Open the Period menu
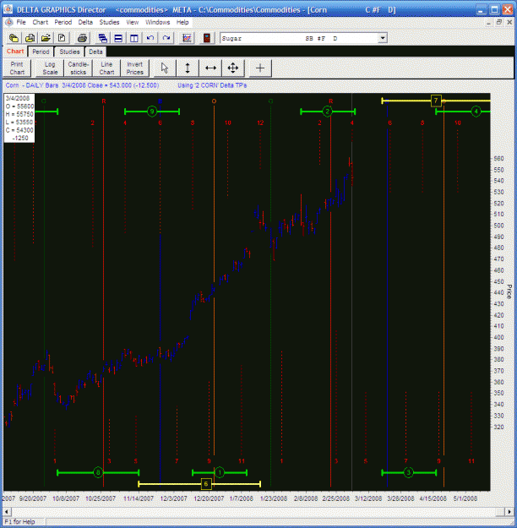This screenshot has height=528, width=517. pos(63,22)
